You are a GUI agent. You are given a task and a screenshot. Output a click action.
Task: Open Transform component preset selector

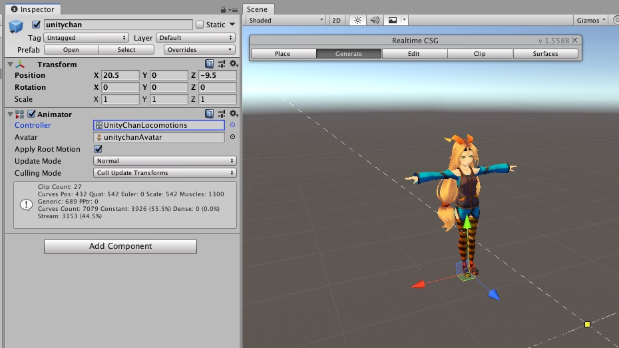click(222, 64)
